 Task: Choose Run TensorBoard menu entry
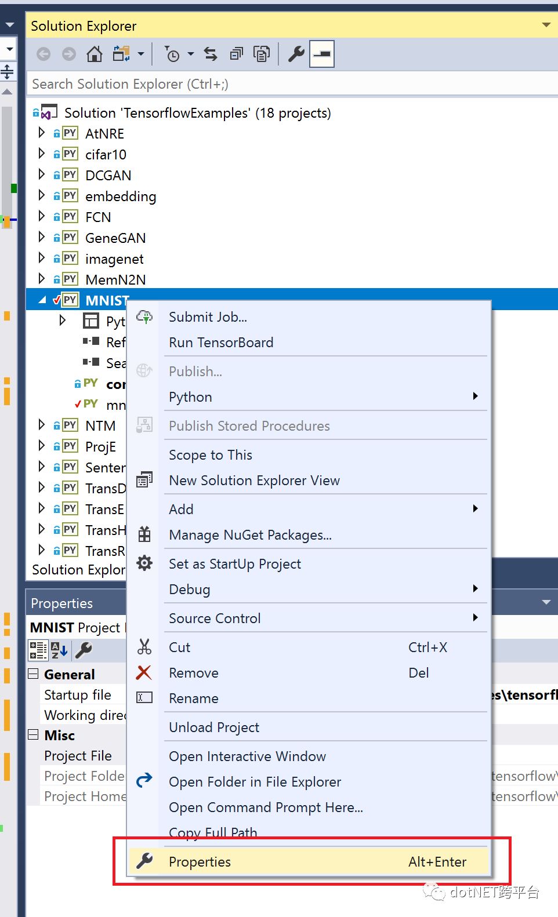click(309, 343)
